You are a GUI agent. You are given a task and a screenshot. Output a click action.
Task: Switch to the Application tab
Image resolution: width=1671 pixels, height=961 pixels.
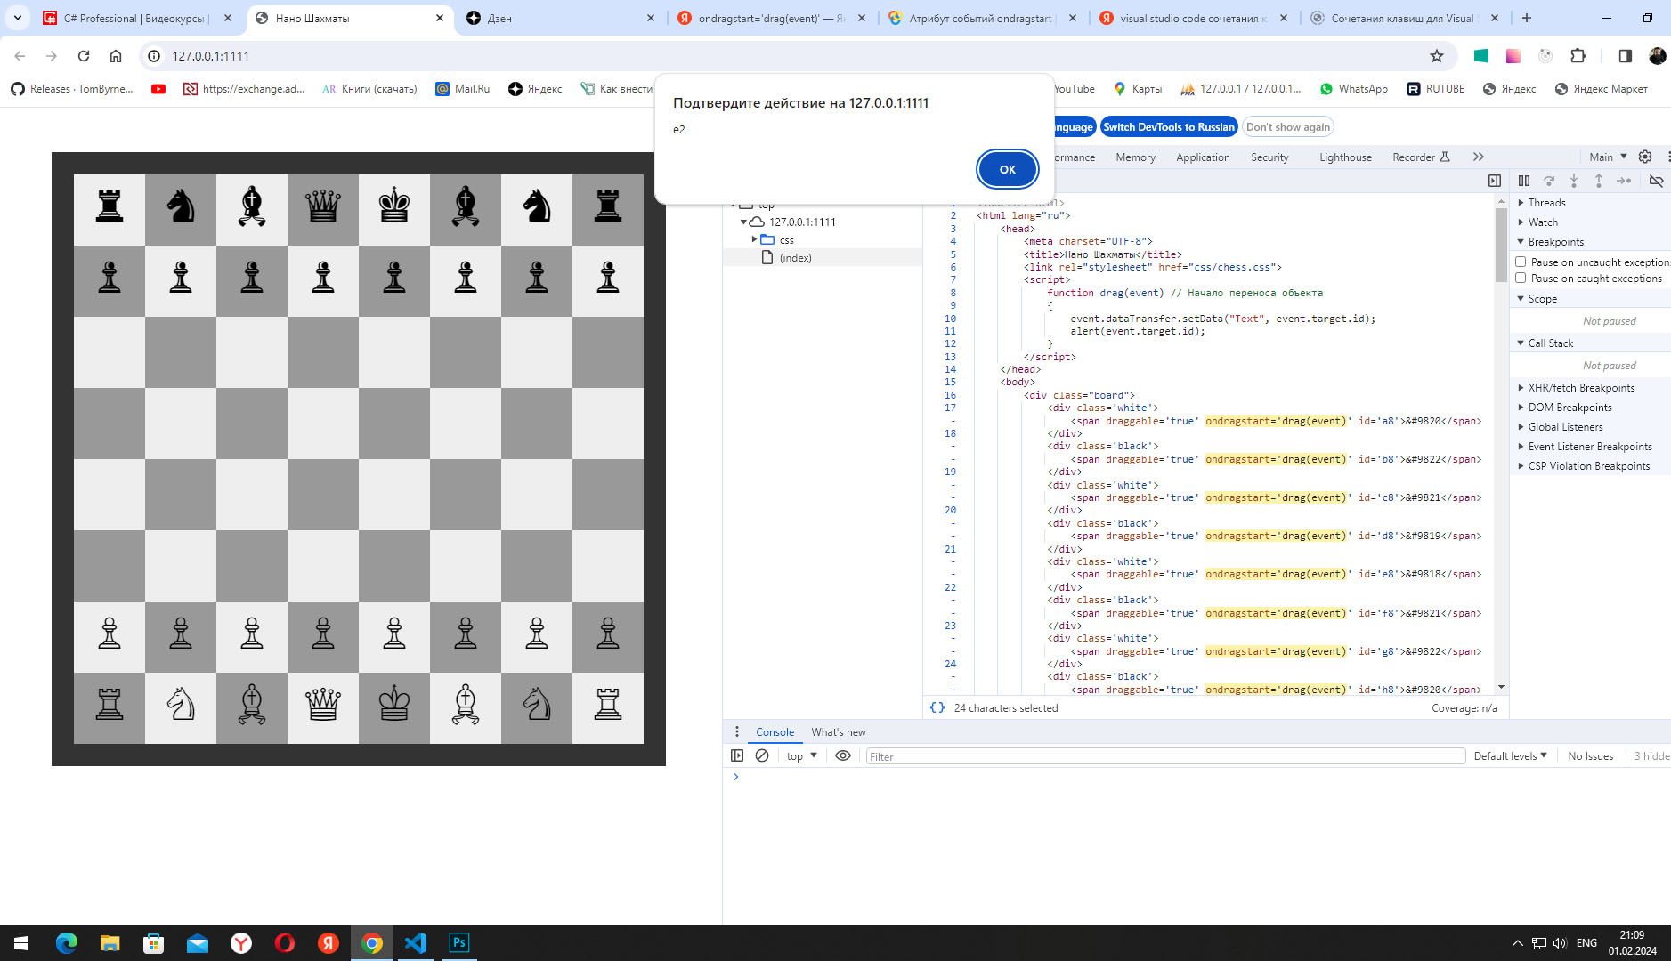[x=1203, y=157]
